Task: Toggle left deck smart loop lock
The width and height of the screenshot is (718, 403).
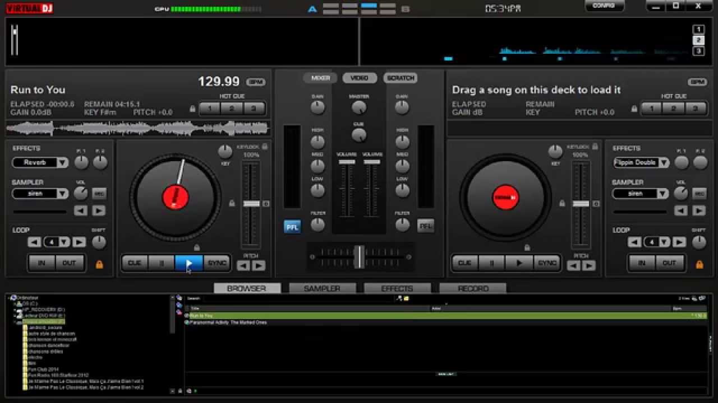Action: pos(99,264)
